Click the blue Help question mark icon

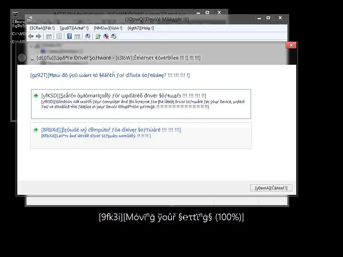coord(69,36)
